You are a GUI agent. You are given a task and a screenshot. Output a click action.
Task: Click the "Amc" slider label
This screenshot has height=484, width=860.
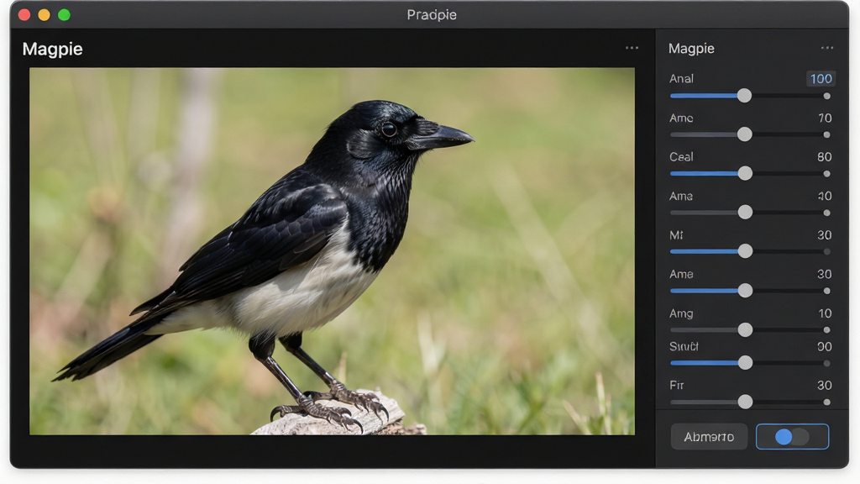pyautogui.click(x=681, y=118)
